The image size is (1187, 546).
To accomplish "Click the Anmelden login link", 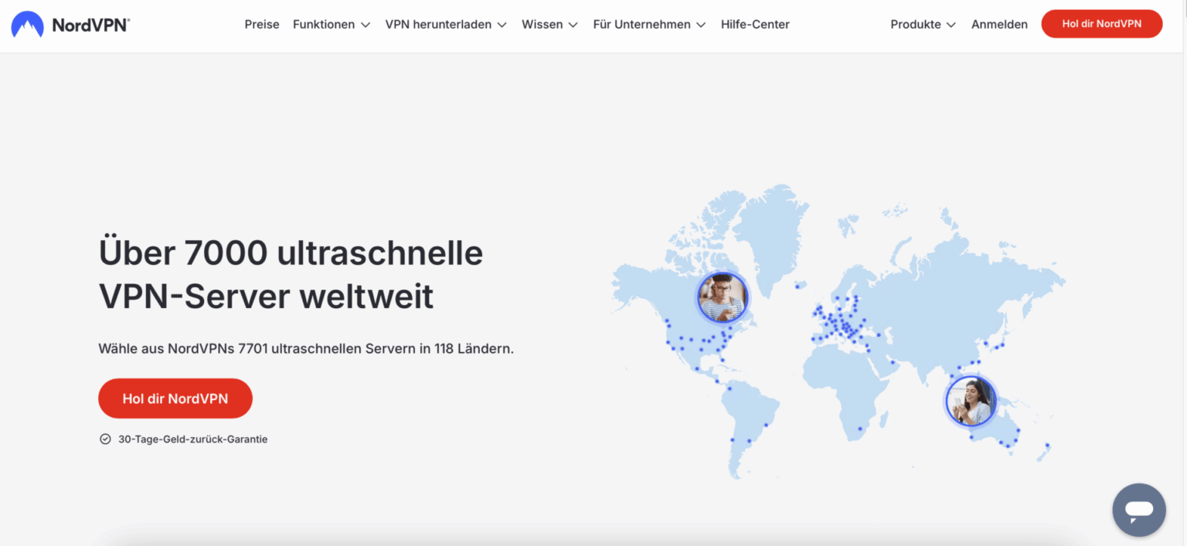I will pyautogui.click(x=999, y=24).
